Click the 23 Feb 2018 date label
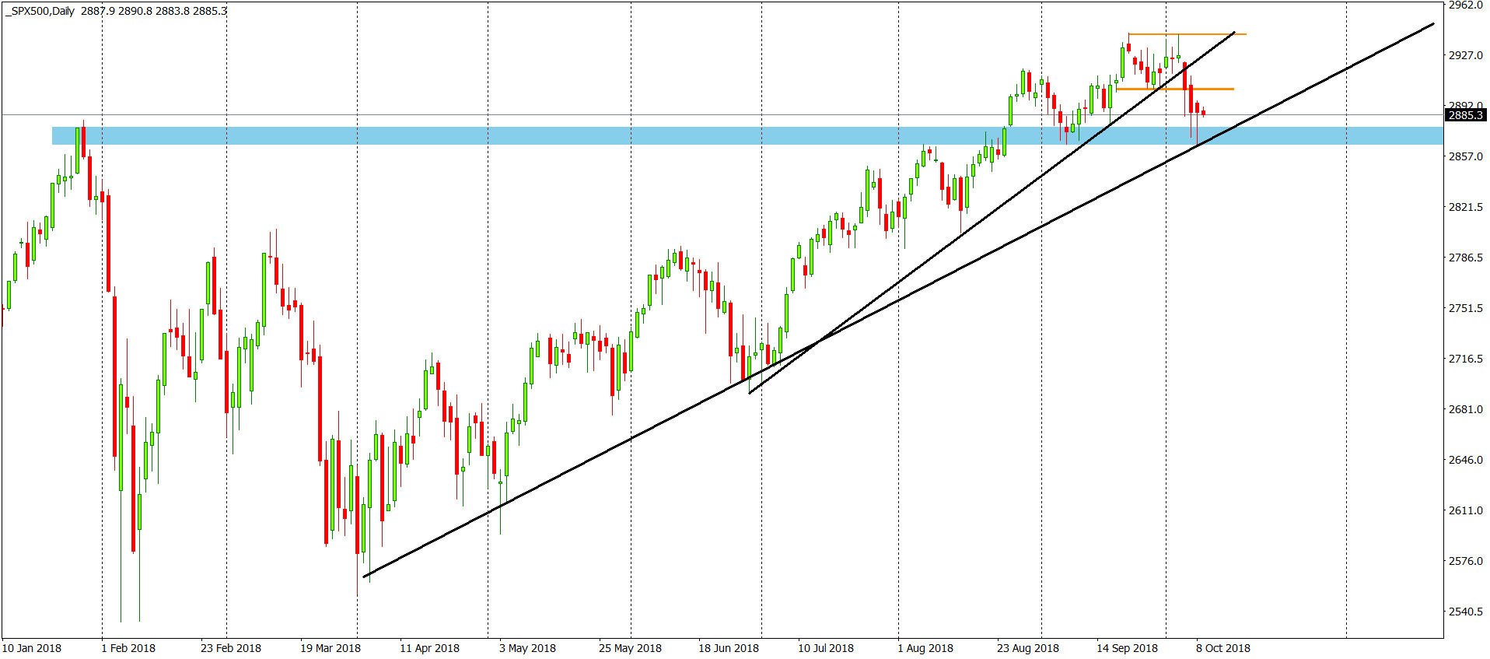The image size is (1490, 659). 231,648
